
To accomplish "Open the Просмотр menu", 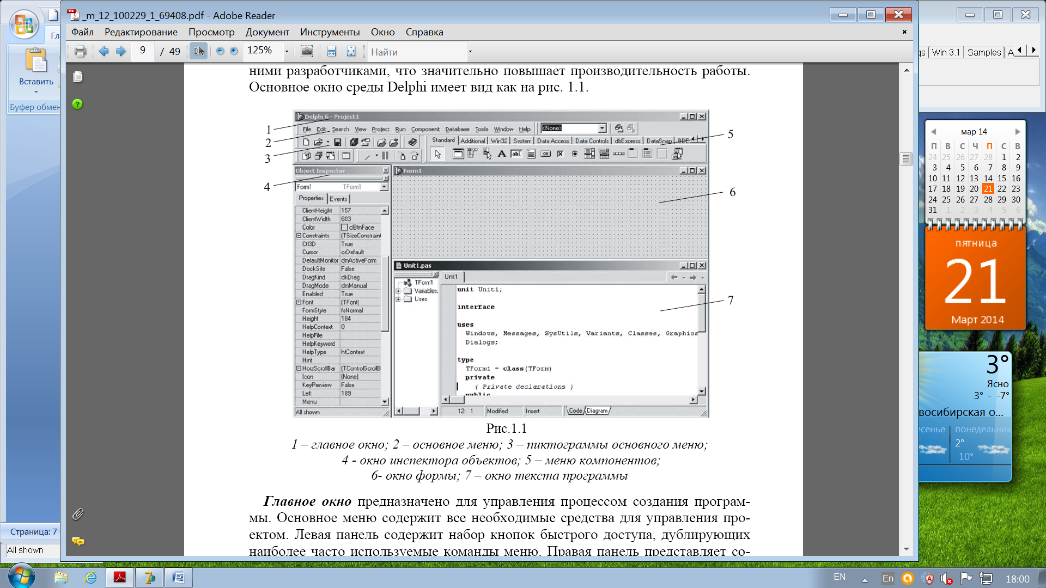I will (211, 32).
